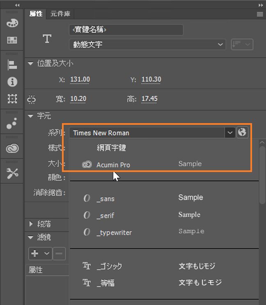This screenshot has height=305, width=266.
Task: Switch to the 元件庫 tab
Action: 60,14
